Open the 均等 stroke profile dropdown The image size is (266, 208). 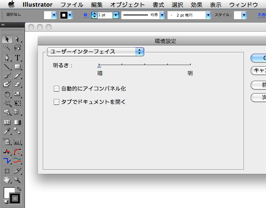(x=162, y=15)
